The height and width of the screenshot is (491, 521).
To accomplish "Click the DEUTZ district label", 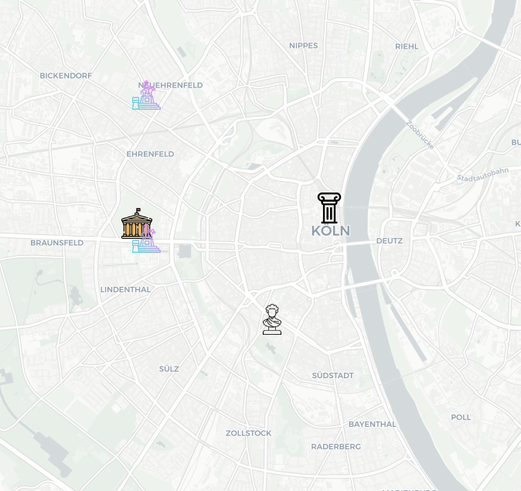I will click(x=390, y=241).
